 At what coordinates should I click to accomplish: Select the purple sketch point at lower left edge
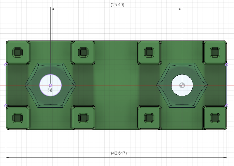click(x=6, y=106)
